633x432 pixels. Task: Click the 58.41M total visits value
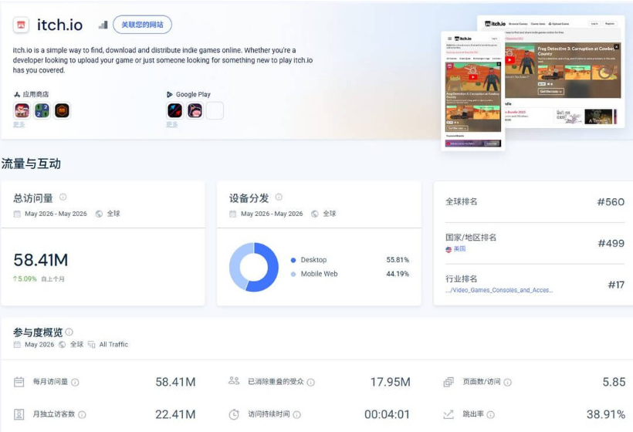[x=41, y=260]
